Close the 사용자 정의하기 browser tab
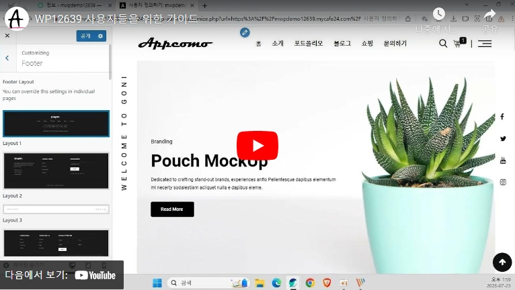 (192, 5)
